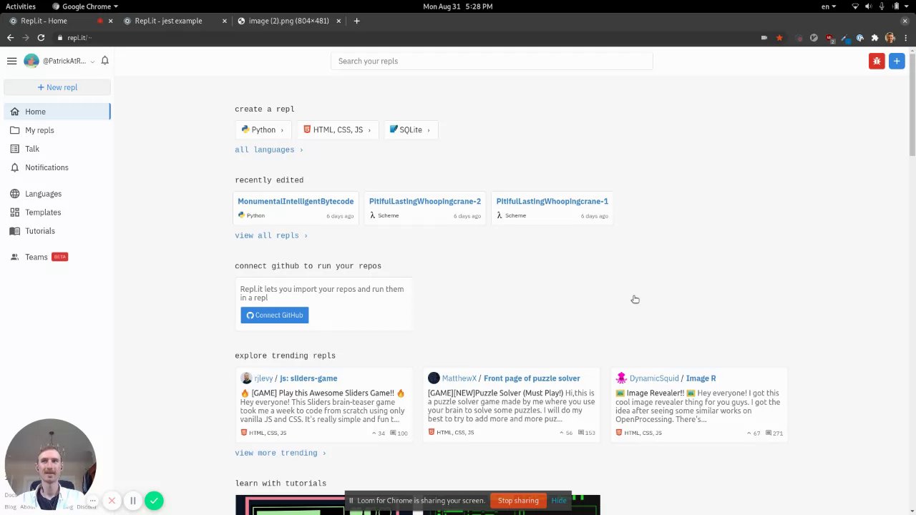Image resolution: width=916 pixels, height=515 pixels.
Task: Open the Google Chrome app menu
Action: pyautogui.click(x=86, y=6)
